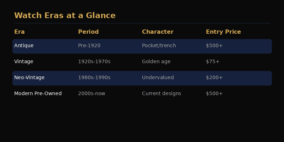Click the 2000s-now period cell

[x=92, y=93]
